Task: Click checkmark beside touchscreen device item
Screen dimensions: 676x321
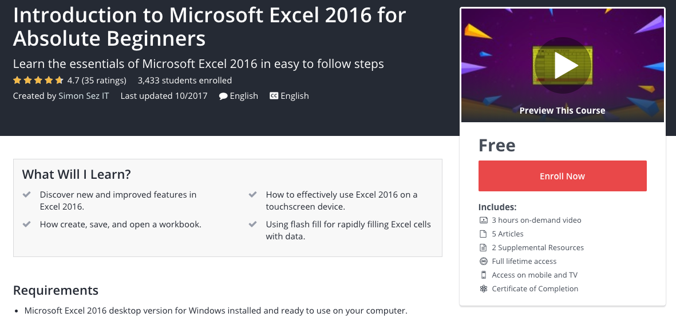Action: pyautogui.click(x=252, y=195)
